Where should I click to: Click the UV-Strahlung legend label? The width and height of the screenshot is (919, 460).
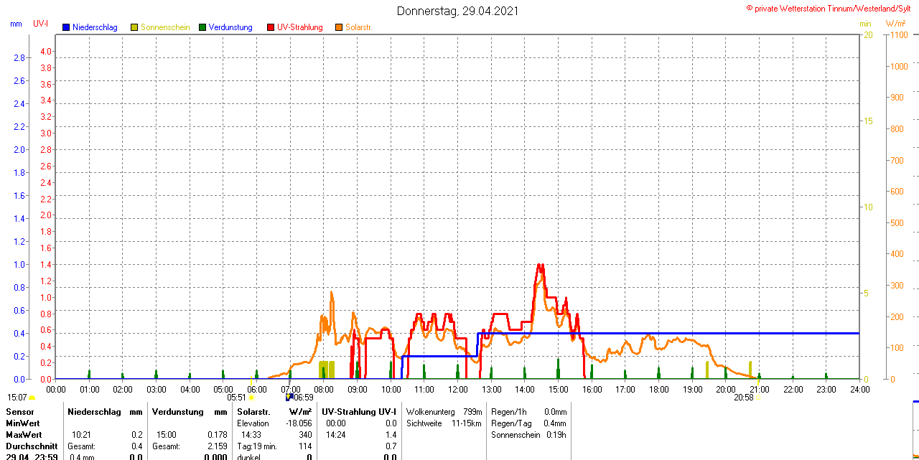[299, 27]
